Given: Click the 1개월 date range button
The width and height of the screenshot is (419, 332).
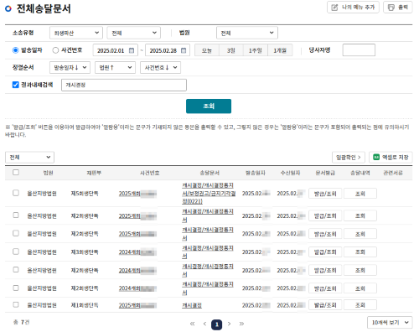Looking at the screenshot, I should click(x=280, y=50).
